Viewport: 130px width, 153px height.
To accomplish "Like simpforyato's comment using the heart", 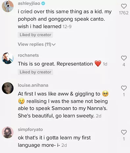I will pyautogui.click(x=124, y=132).
